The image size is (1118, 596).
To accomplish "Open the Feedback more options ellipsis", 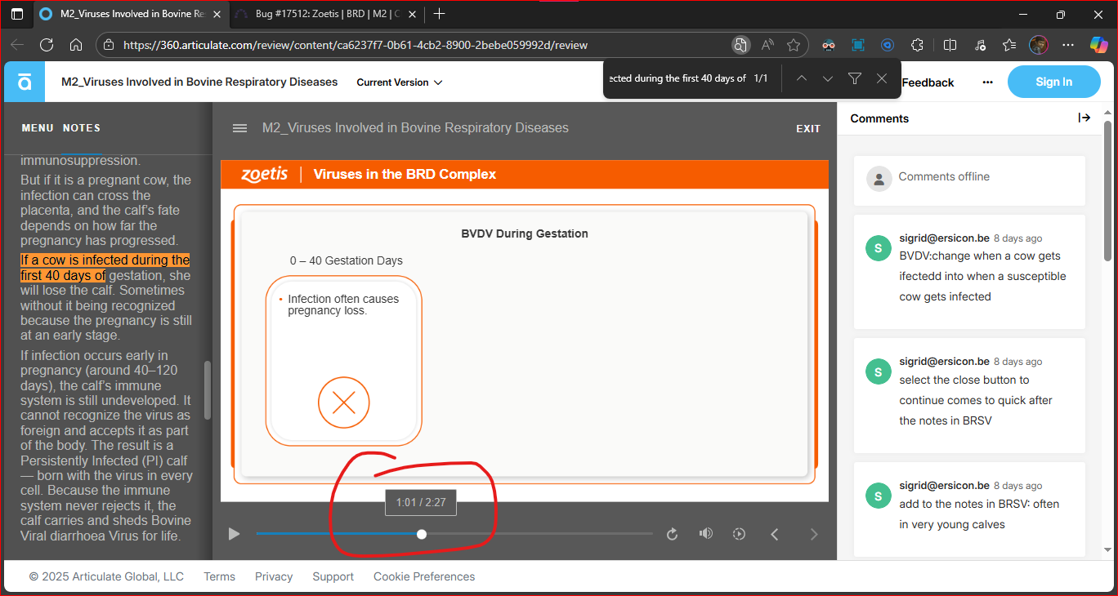I will (x=987, y=82).
